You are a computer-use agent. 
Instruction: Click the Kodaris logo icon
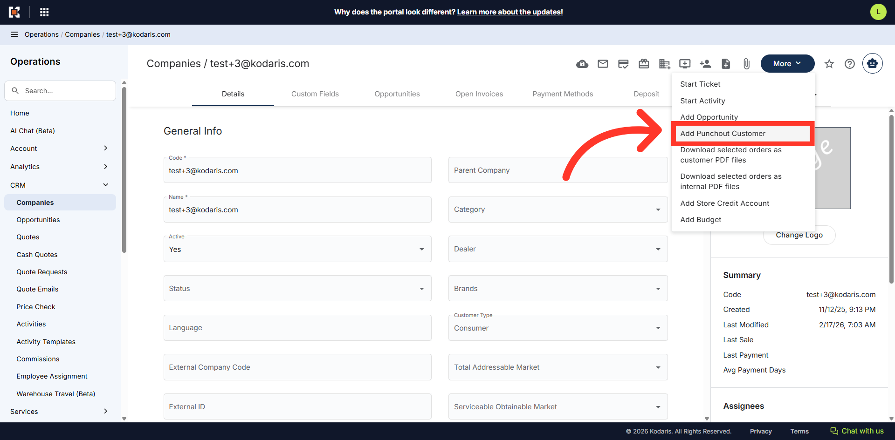pos(14,12)
